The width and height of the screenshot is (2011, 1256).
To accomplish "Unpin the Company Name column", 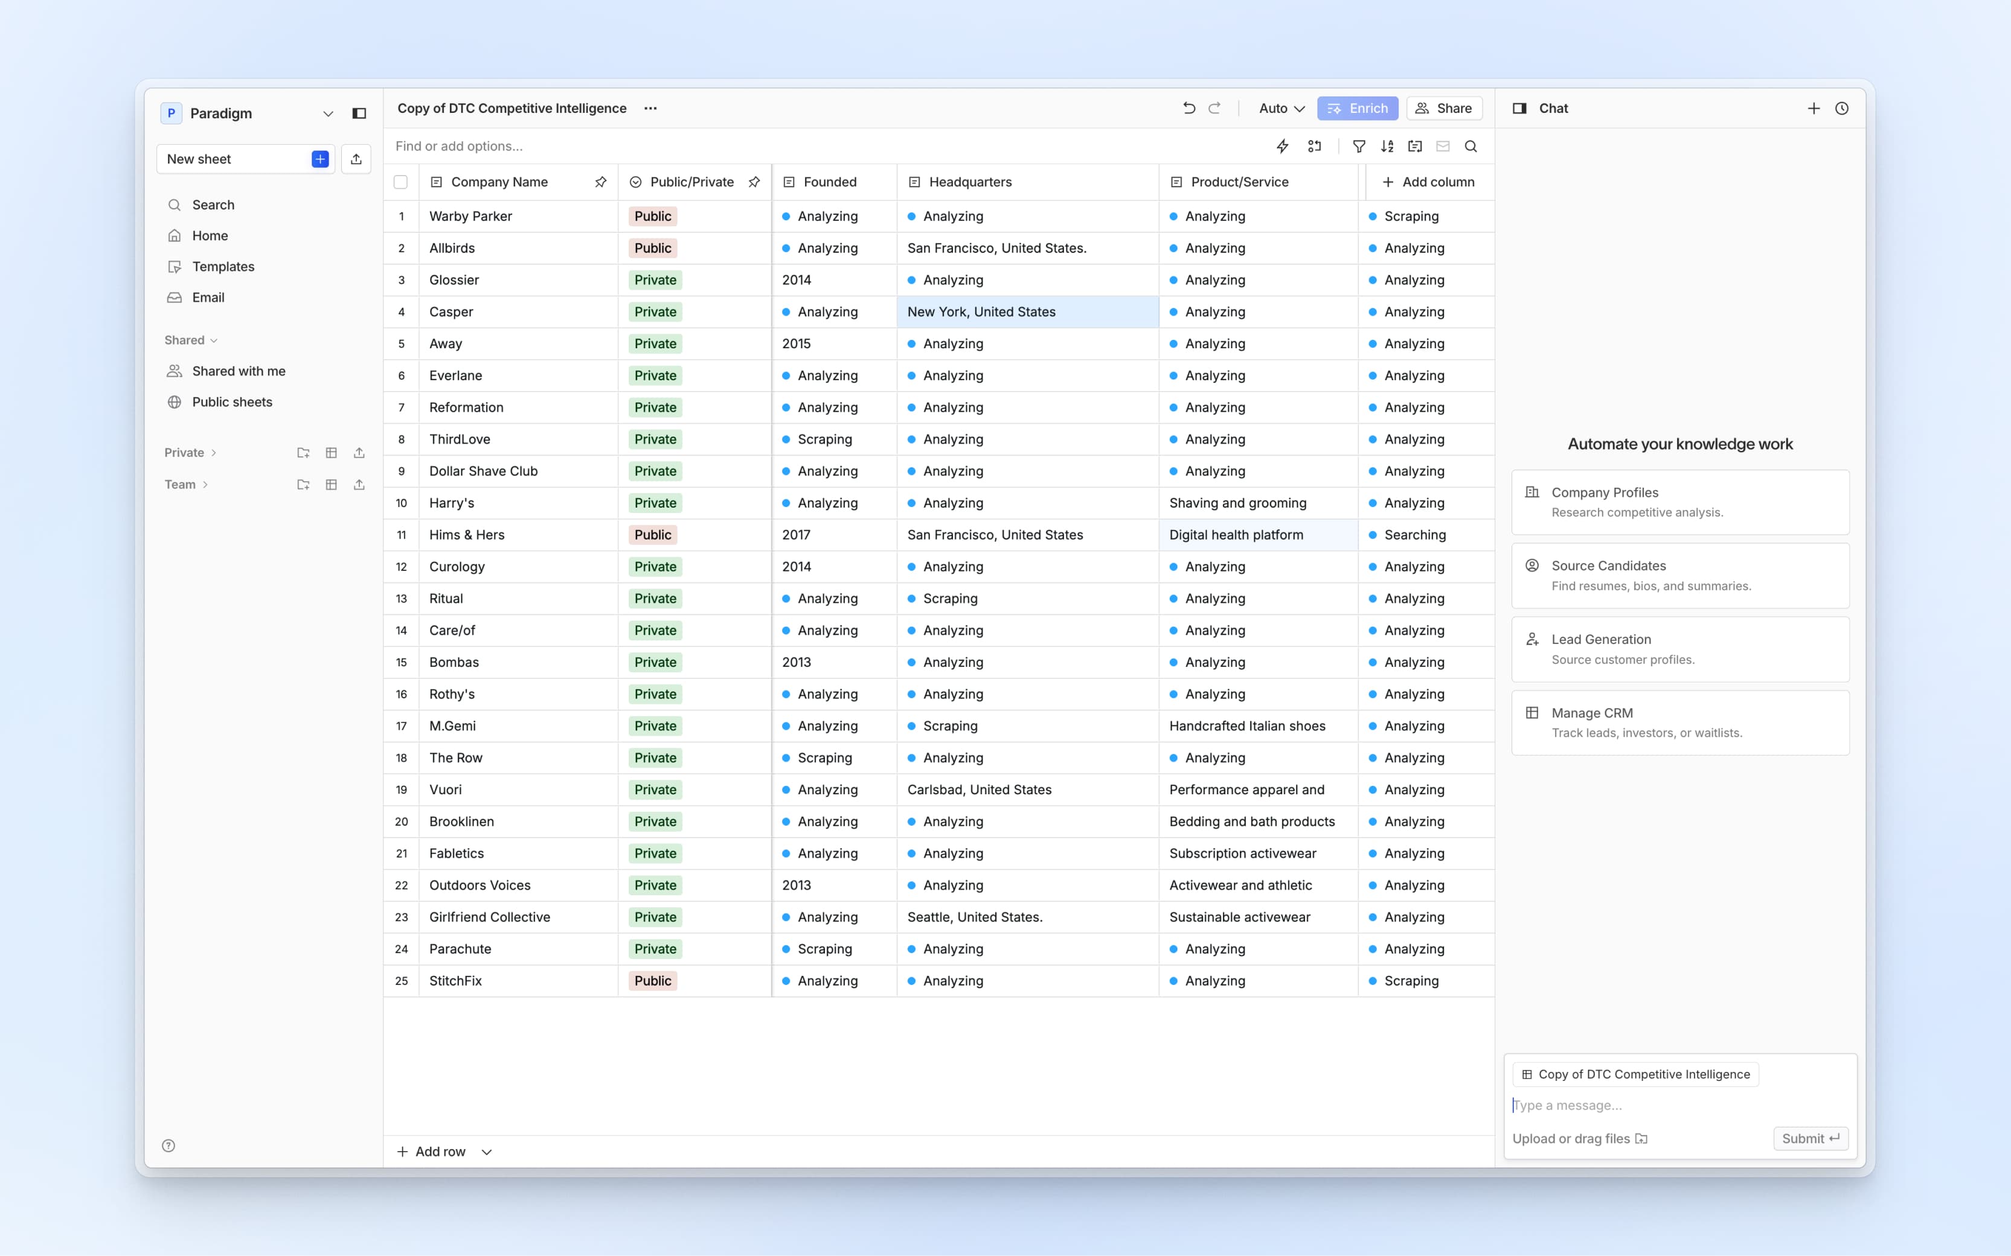I will click(600, 182).
